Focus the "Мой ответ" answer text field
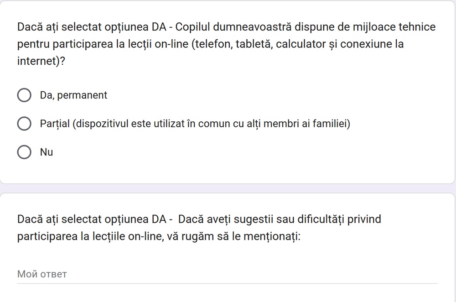The width and height of the screenshot is (456, 302). click(x=227, y=274)
